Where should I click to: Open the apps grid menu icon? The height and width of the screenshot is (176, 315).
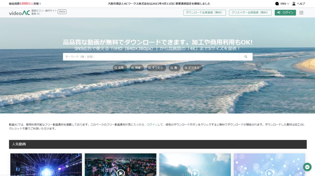click(x=301, y=13)
